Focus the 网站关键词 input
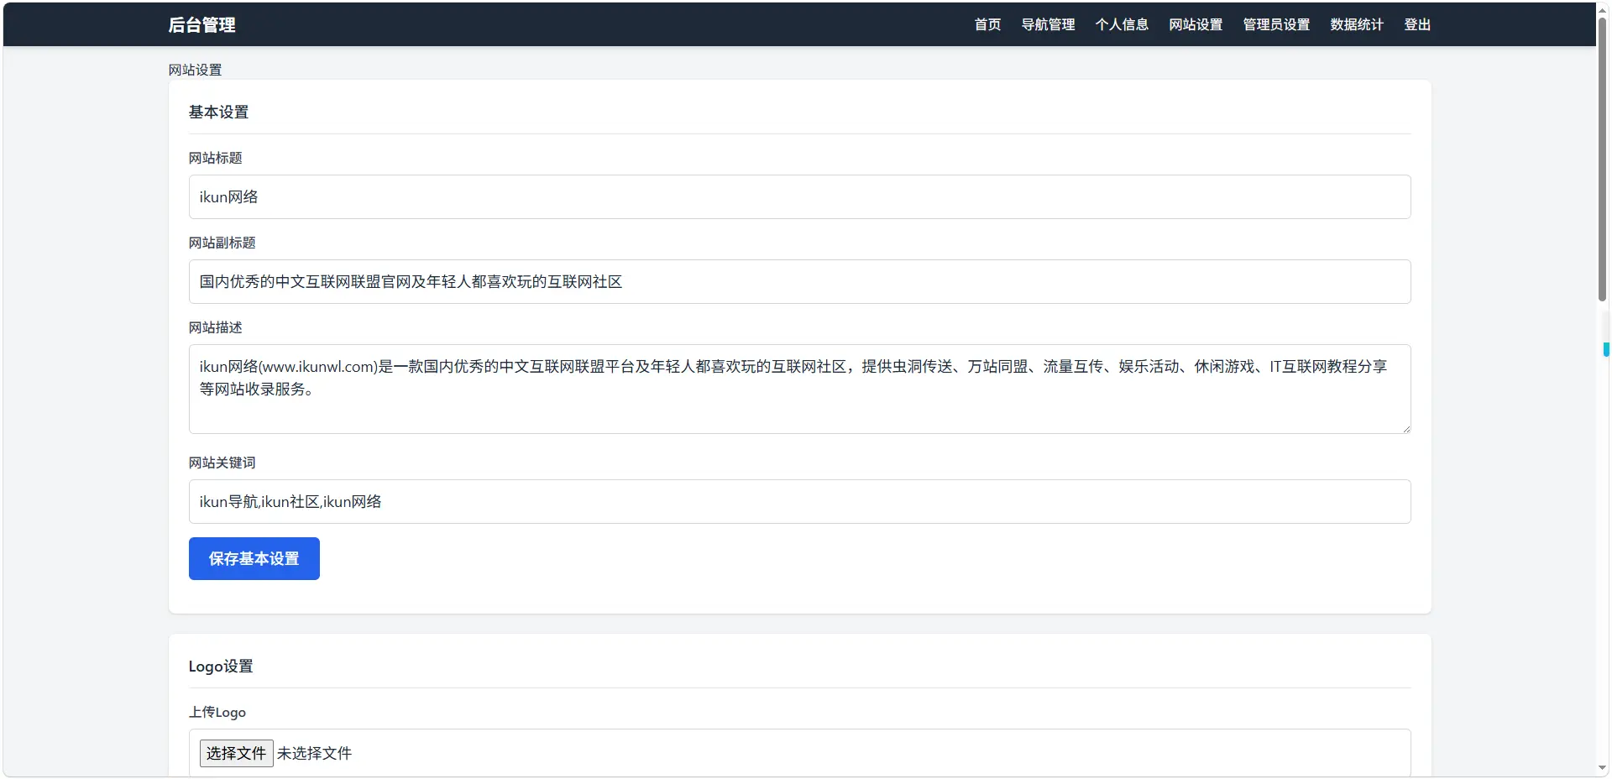This screenshot has height=779, width=1612. click(x=799, y=502)
